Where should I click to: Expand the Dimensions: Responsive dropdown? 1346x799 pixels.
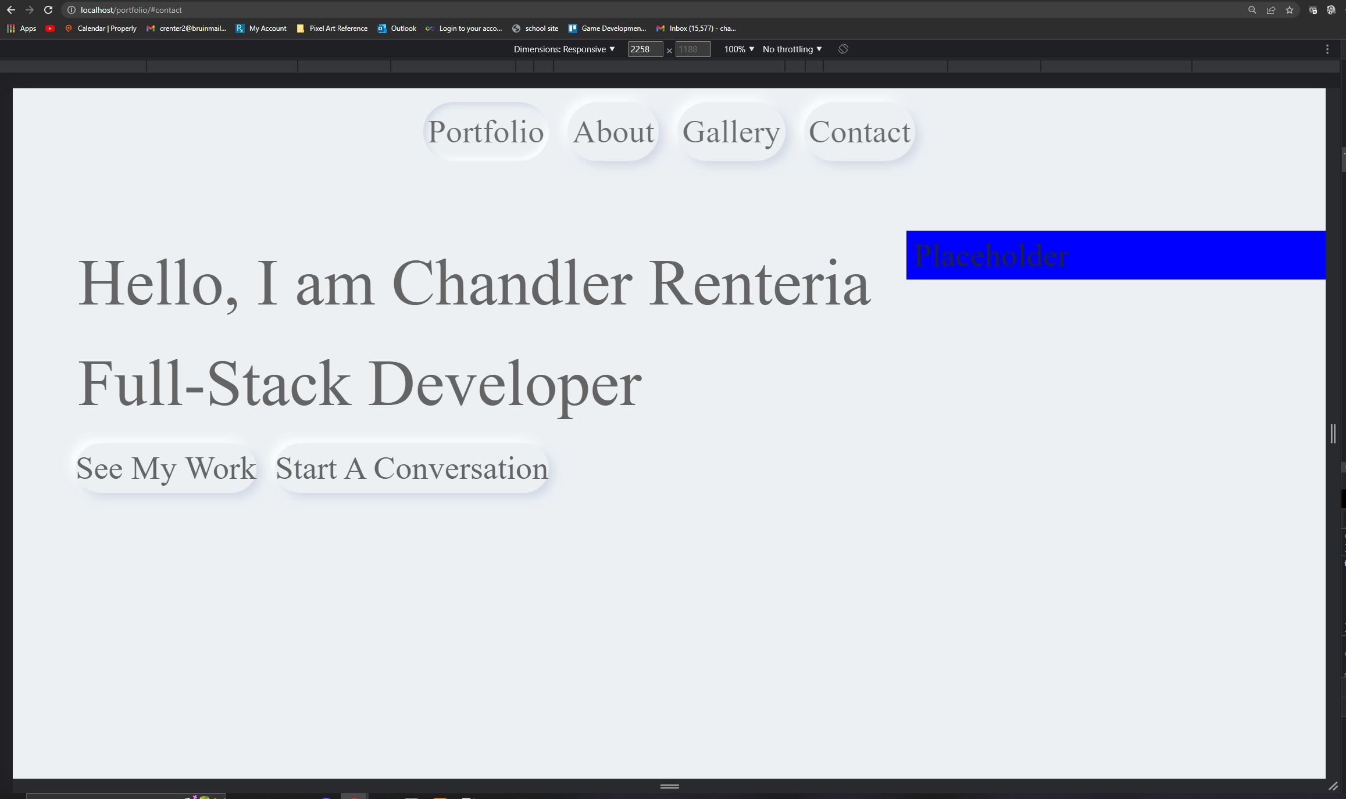564,49
